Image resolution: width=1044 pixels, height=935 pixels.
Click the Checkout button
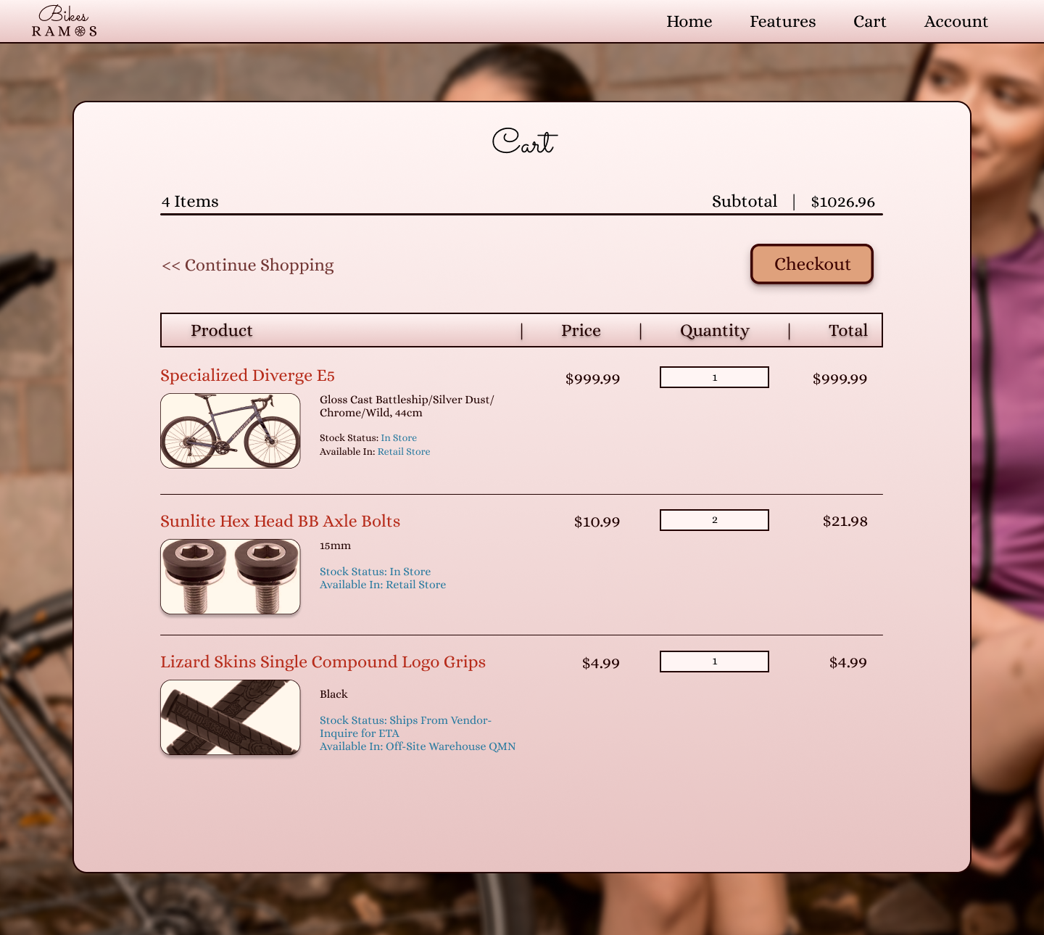(x=812, y=264)
